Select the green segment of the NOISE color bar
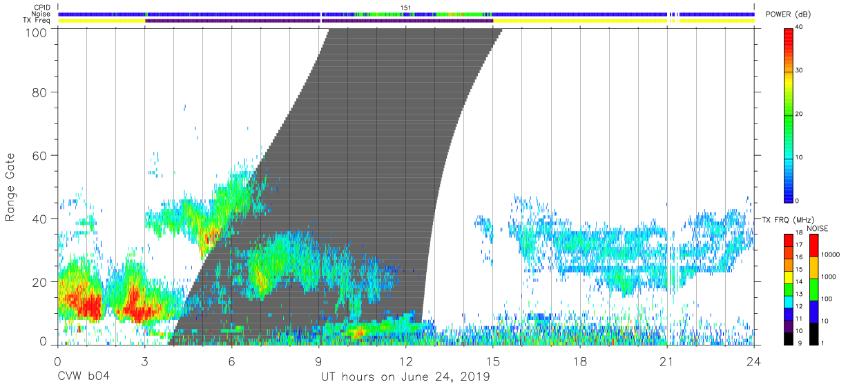 click(x=813, y=289)
